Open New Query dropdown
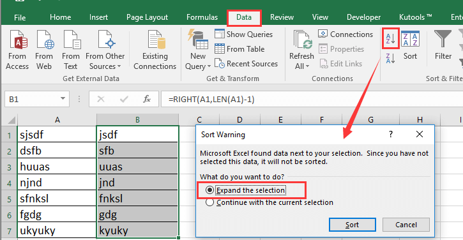Screen dimensions: 463x240 coord(197,50)
